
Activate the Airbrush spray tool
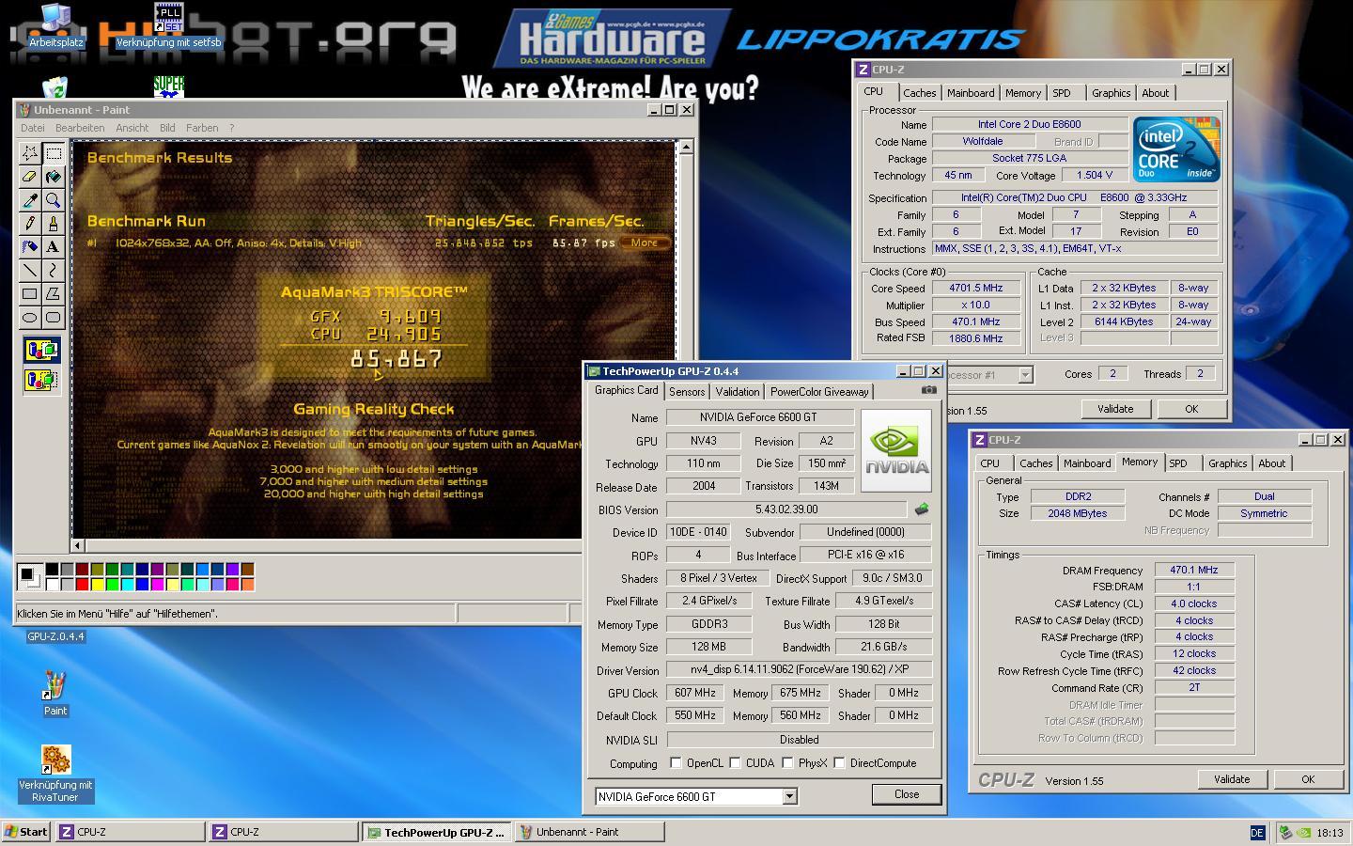(30, 247)
